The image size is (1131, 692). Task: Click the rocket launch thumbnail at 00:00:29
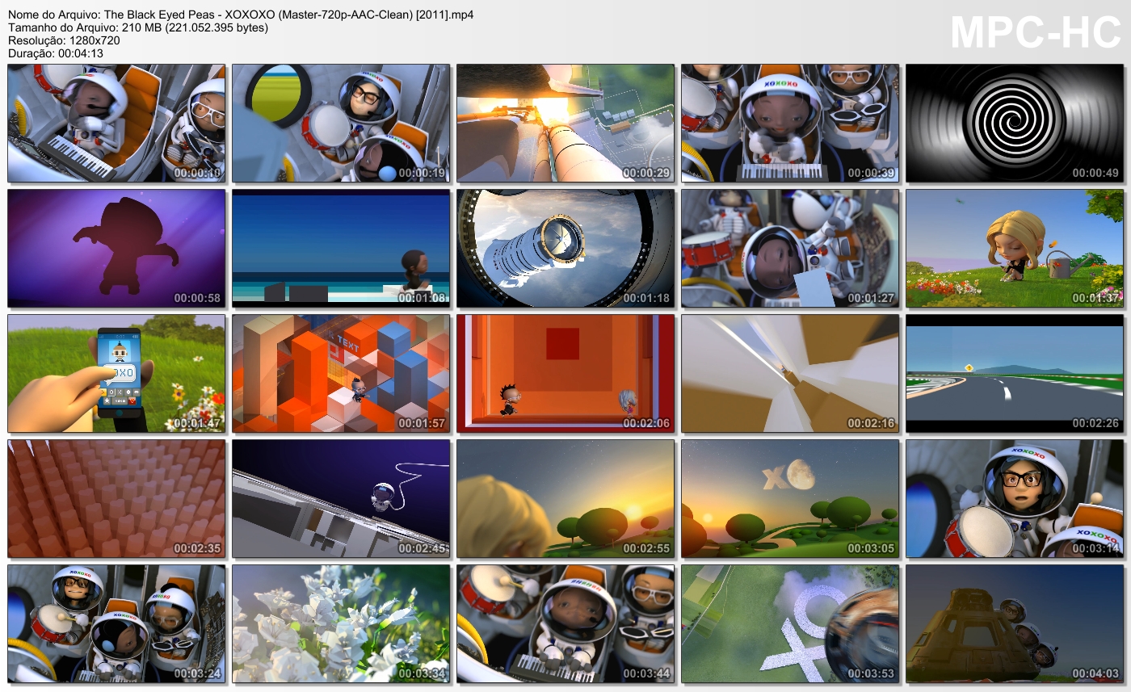(565, 124)
